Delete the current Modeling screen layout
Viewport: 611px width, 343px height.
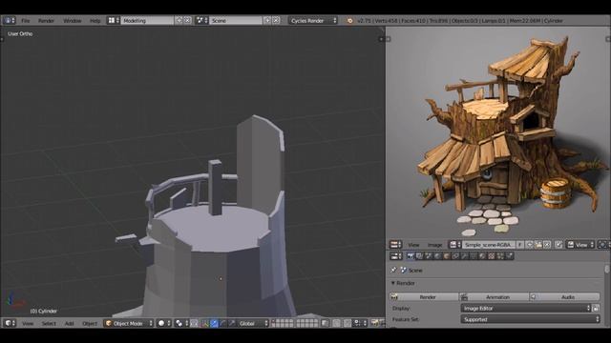[187, 20]
